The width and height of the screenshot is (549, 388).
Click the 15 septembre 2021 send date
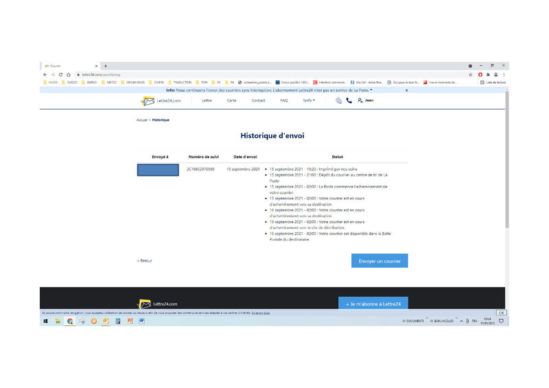click(243, 169)
